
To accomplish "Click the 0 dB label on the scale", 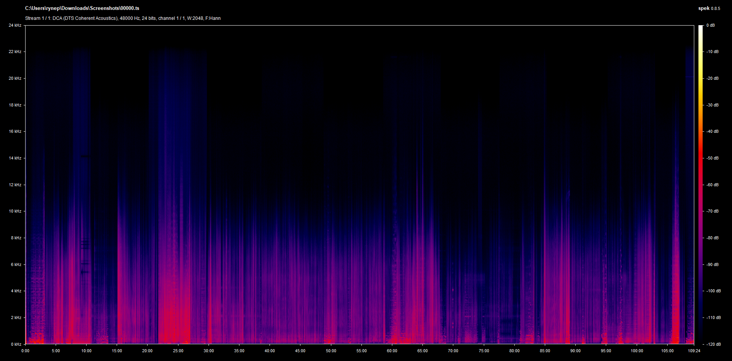I will (x=710, y=26).
